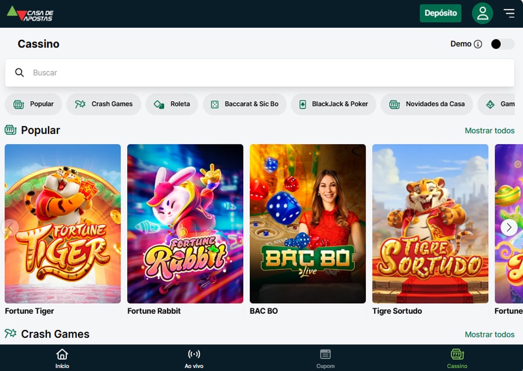This screenshot has height=371, width=523.
Task: Open the Fortune Rabbit game thumbnail
Action: pyautogui.click(x=185, y=223)
